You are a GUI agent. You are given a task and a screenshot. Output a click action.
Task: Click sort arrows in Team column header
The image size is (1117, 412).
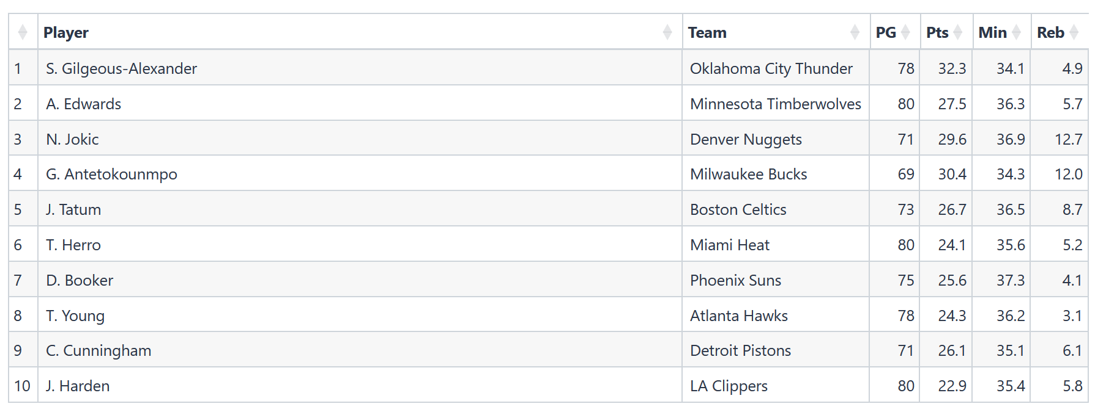(x=855, y=32)
